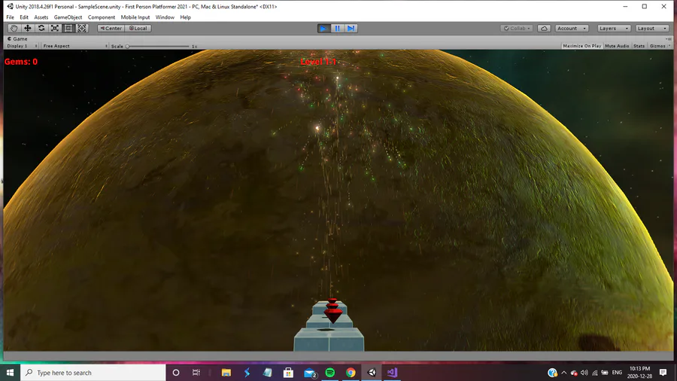Viewport: 677px width, 381px height.
Task: Open the Free Aspect dropdown
Action: (x=75, y=46)
